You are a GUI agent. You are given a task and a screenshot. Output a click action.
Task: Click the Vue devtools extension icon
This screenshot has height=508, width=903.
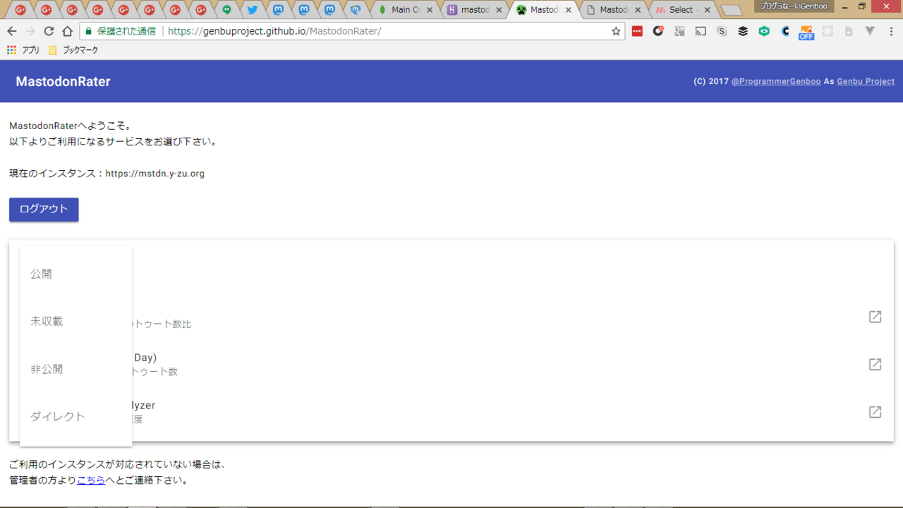pos(870,31)
